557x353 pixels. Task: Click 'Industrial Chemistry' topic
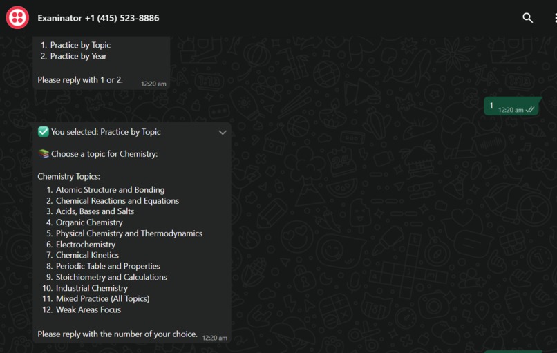[92, 288]
